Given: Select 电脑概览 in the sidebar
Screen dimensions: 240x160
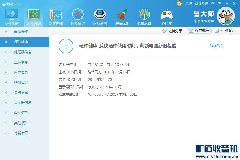Looking at the screenshot, I should coord(25,32).
